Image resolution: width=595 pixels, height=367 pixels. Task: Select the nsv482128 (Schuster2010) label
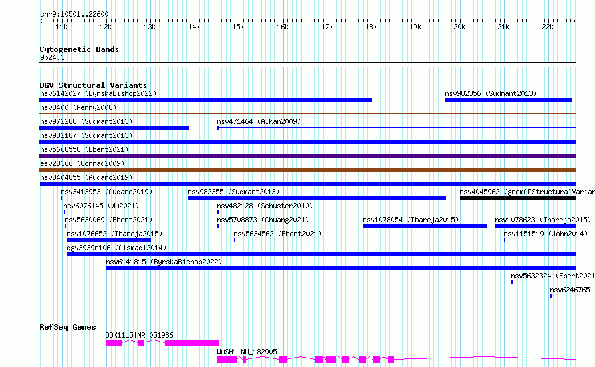point(265,206)
